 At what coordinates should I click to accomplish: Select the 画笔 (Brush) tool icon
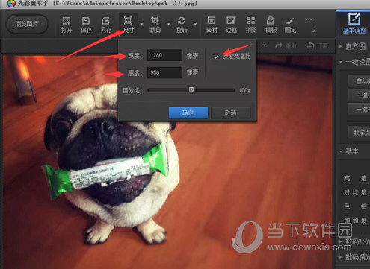(290, 25)
